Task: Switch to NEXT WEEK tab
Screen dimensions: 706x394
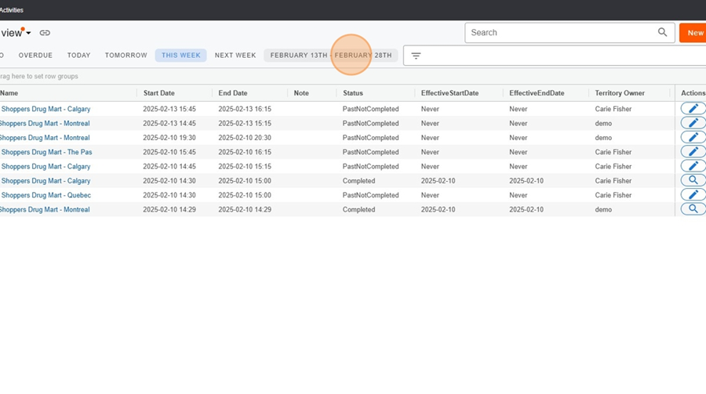Action: click(x=235, y=56)
